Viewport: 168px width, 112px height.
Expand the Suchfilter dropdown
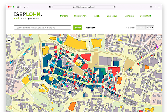click(91, 28)
